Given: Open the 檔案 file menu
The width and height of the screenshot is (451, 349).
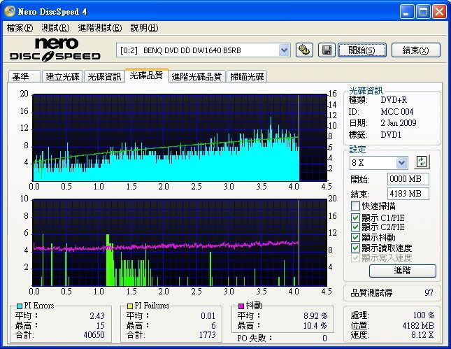Looking at the screenshot, I should pyautogui.click(x=19, y=28).
